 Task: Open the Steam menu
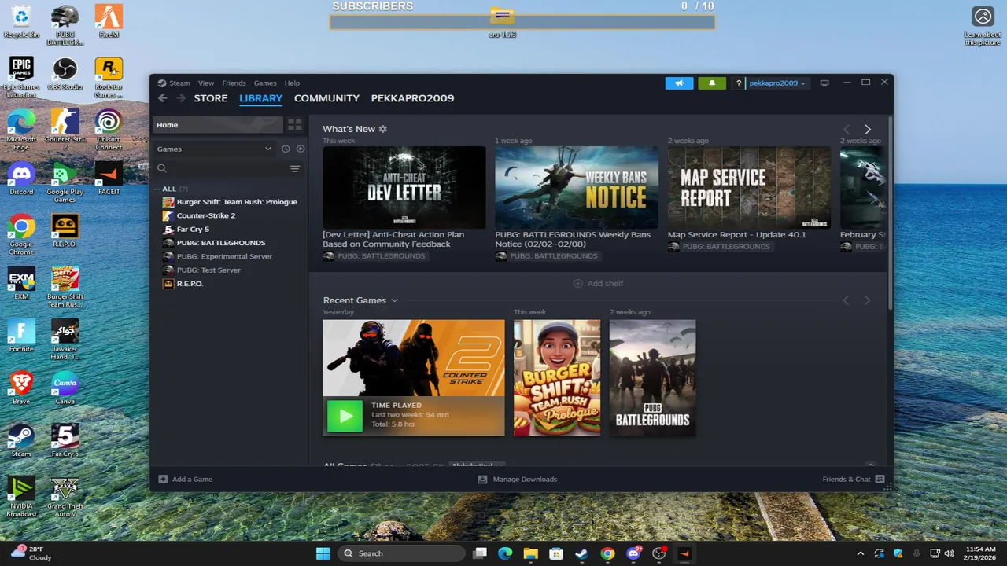179,83
